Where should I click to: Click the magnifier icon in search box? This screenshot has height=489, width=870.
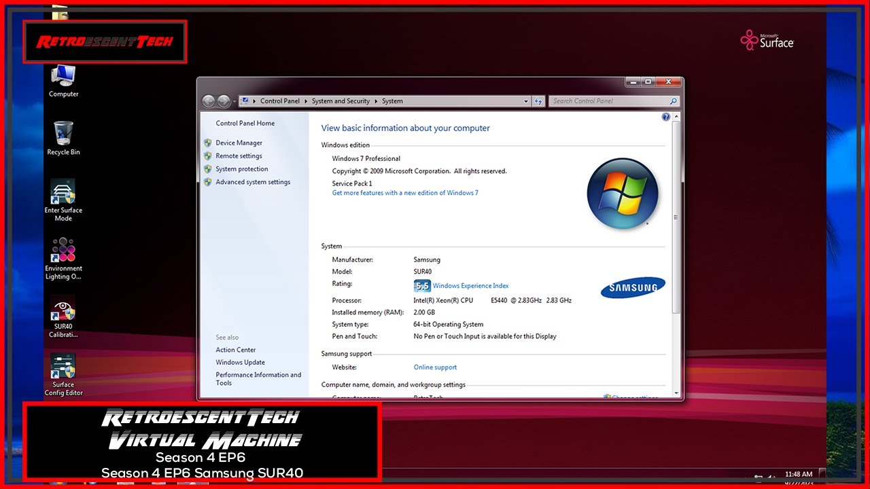[x=673, y=101]
